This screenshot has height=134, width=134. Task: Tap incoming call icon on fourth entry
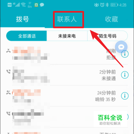[9, 113]
